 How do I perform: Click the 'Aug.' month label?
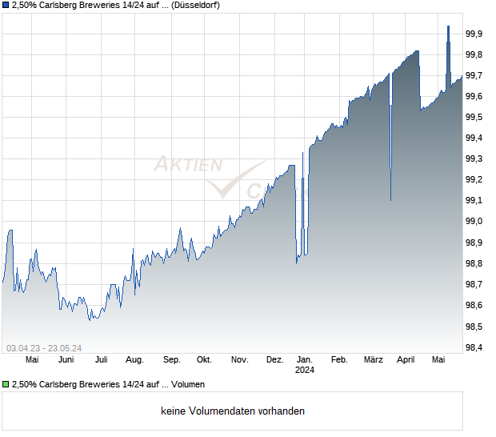click(134, 360)
